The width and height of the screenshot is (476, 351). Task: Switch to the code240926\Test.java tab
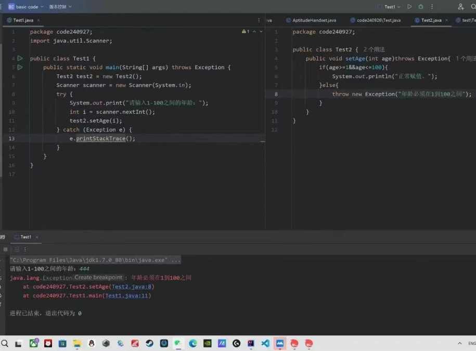tap(376, 20)
